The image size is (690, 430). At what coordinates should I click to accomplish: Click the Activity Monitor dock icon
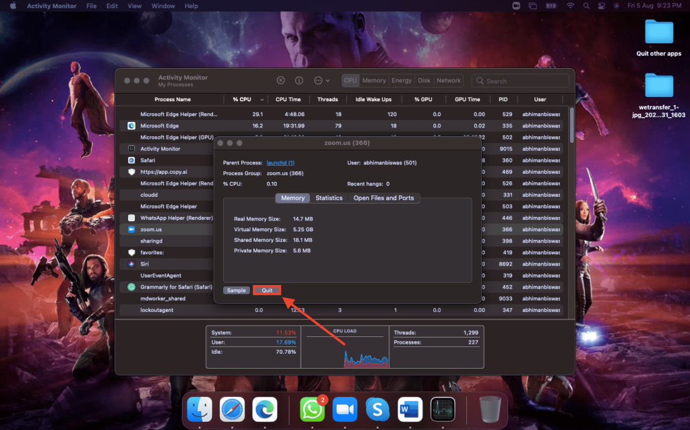(443, 409)
